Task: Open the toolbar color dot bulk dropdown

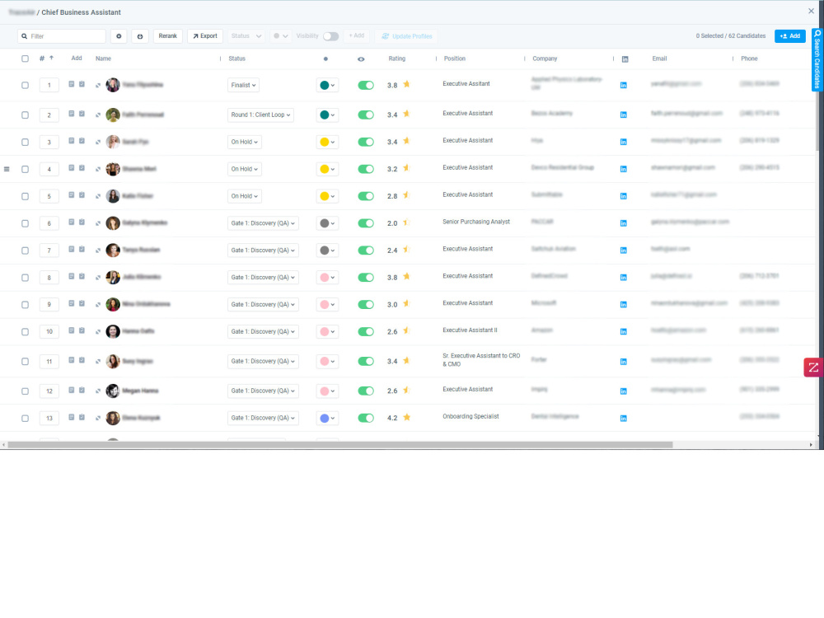Action: [281, 36]
